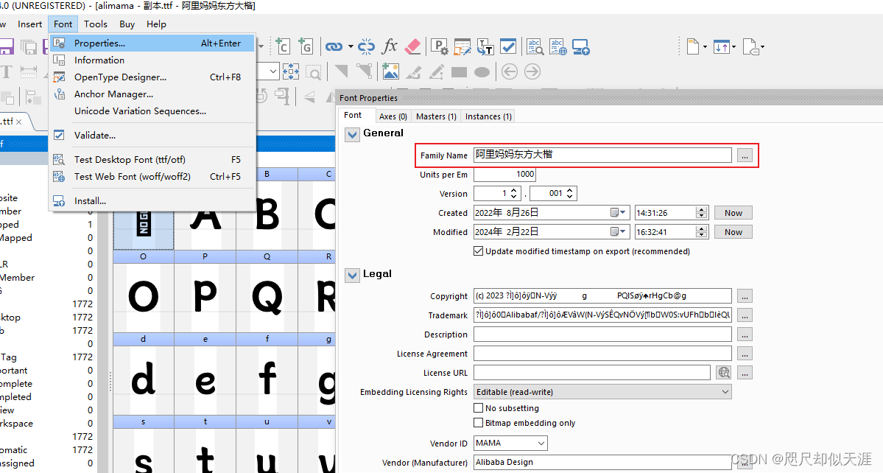This screenshot has width=883, height=473.
Task: Open dropdown arrow next to new document icon
Action: point(705,46)
